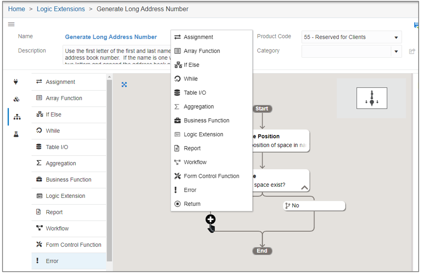Open the Product Code dropdown

click(350, 37)
